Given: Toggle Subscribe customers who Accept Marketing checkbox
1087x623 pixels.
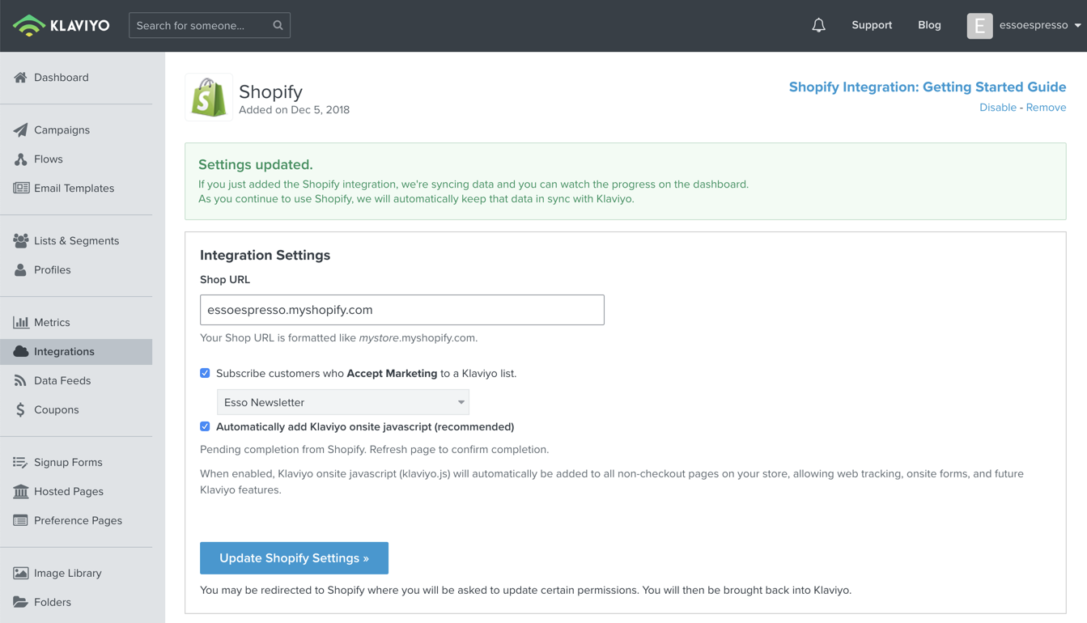Looking at the screenshot, I should click(x=205, y=373).
